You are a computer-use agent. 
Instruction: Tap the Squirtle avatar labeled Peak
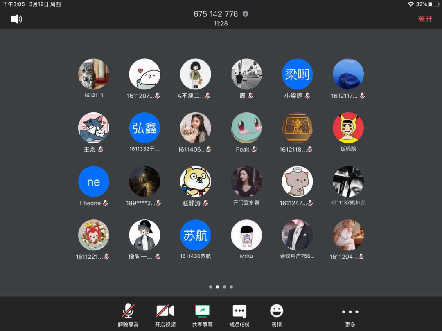click(x=246, y=128)
